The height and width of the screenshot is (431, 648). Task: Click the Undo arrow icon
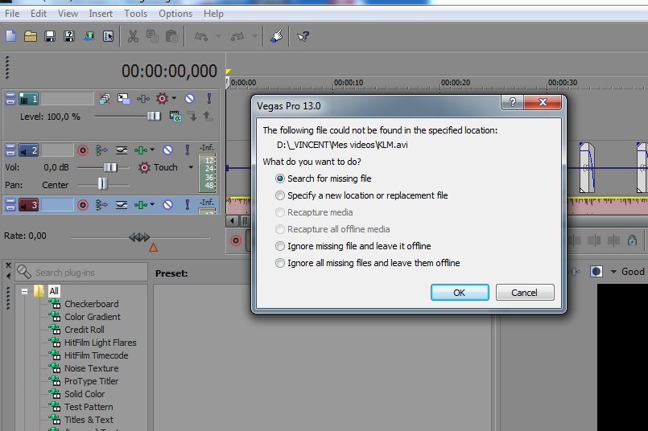(x=201, y=37)
